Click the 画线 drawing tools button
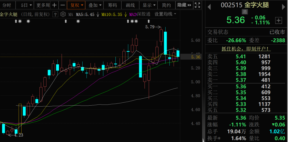This screenshot has height=142, width=288. 130,5
